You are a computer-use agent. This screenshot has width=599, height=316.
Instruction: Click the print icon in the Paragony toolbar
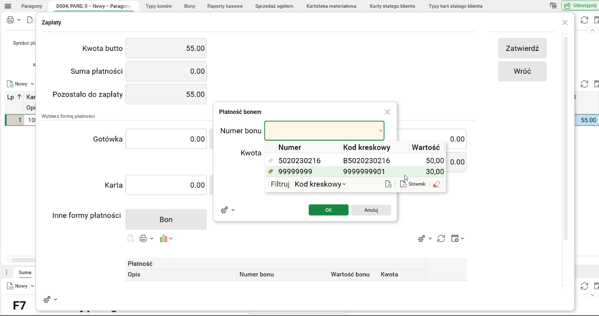(10, 20)
